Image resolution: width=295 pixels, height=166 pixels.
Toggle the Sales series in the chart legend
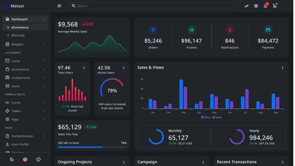[x=206, y=117]
